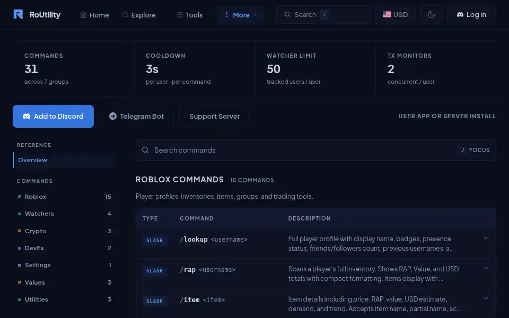Click the green bullet beside Watchers

[19, 214]
